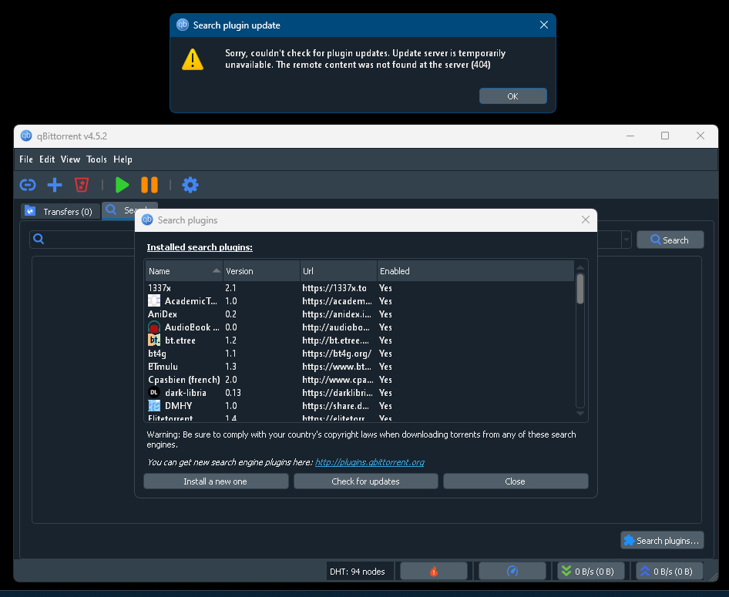The width and height of the screenshot is (729, 597).
Task: Click the blue Search button
Action: [670, 240]
